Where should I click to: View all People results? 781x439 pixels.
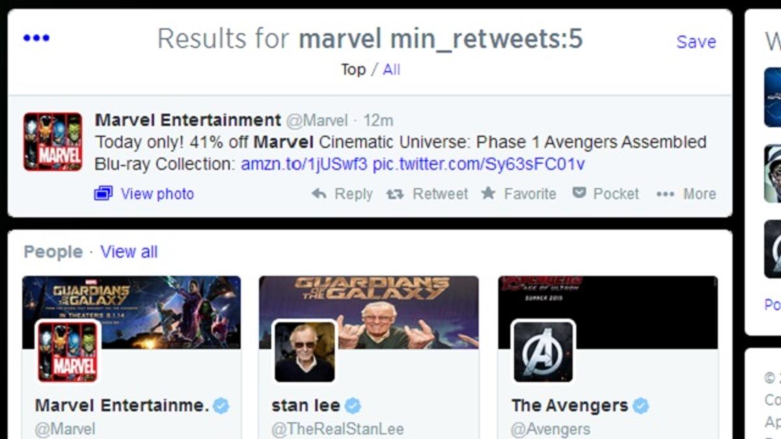point(129,252)
